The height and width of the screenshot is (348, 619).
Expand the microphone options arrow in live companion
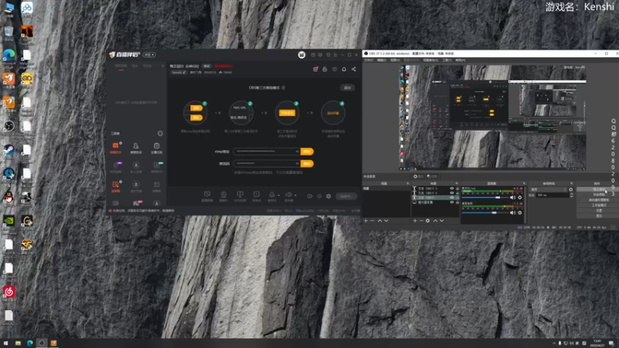click(x=279, y=195)
